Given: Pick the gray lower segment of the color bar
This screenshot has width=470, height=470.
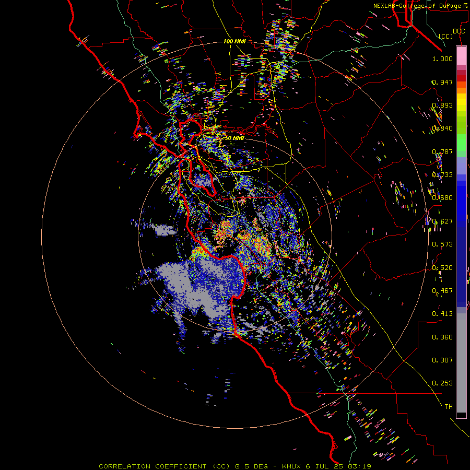Looking at the screenshot, I should [461, 363].
